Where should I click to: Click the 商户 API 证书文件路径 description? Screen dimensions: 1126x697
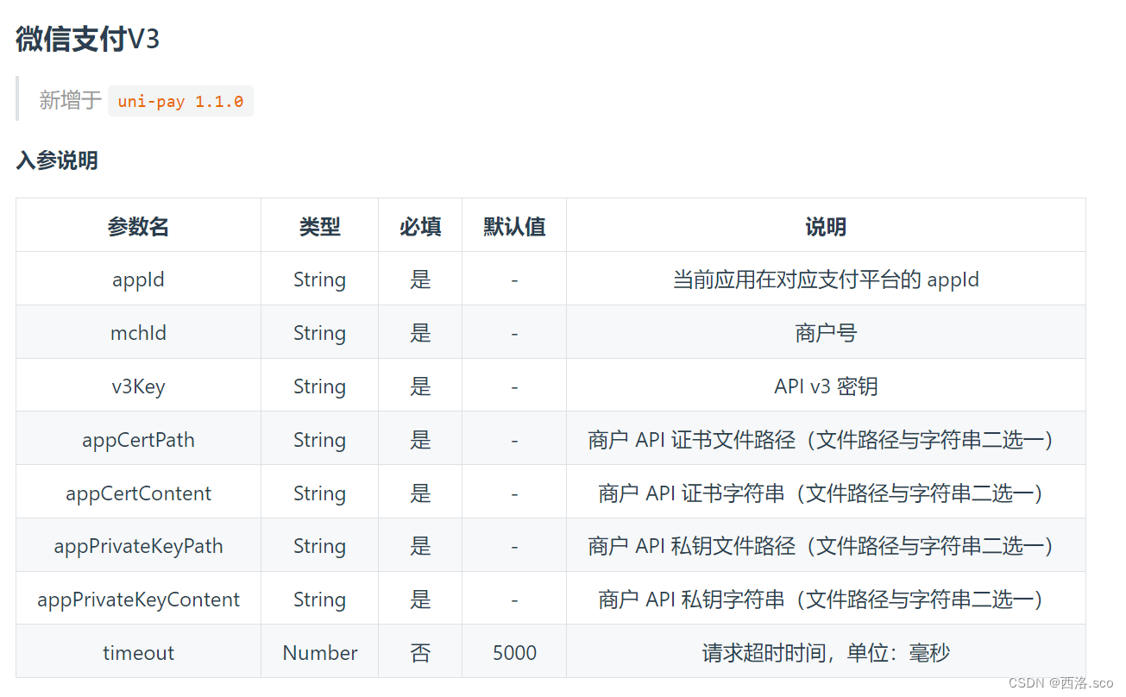pyautogui.click(x=826, y=440)
